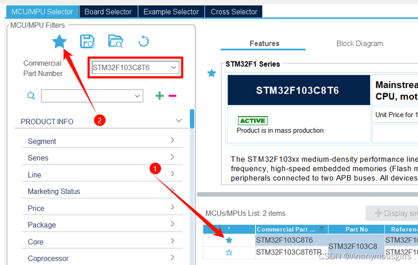Expand the Coprocessor filter

point(173,257)
